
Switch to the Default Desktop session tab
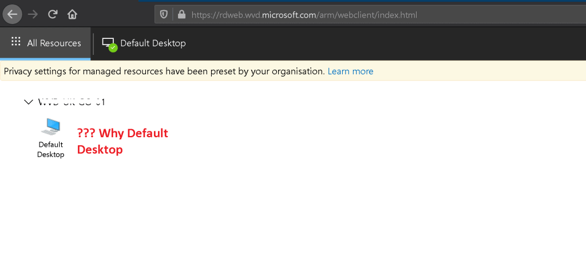144,43
